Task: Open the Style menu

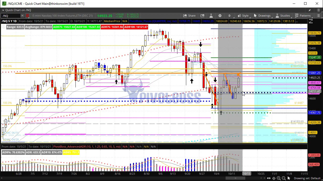Action: click(x=243, y=16)
